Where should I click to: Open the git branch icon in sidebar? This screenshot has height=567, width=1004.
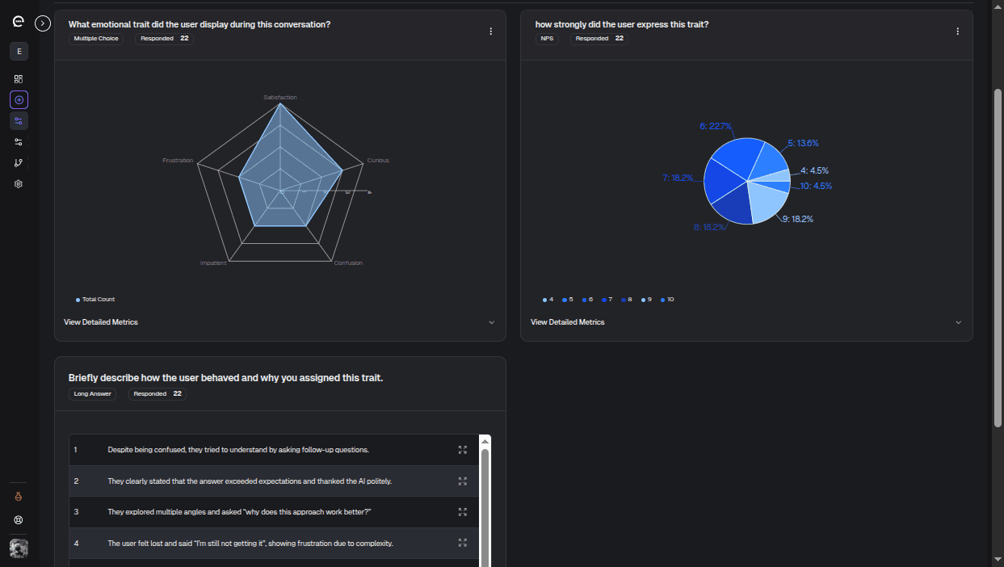[19, 163]
